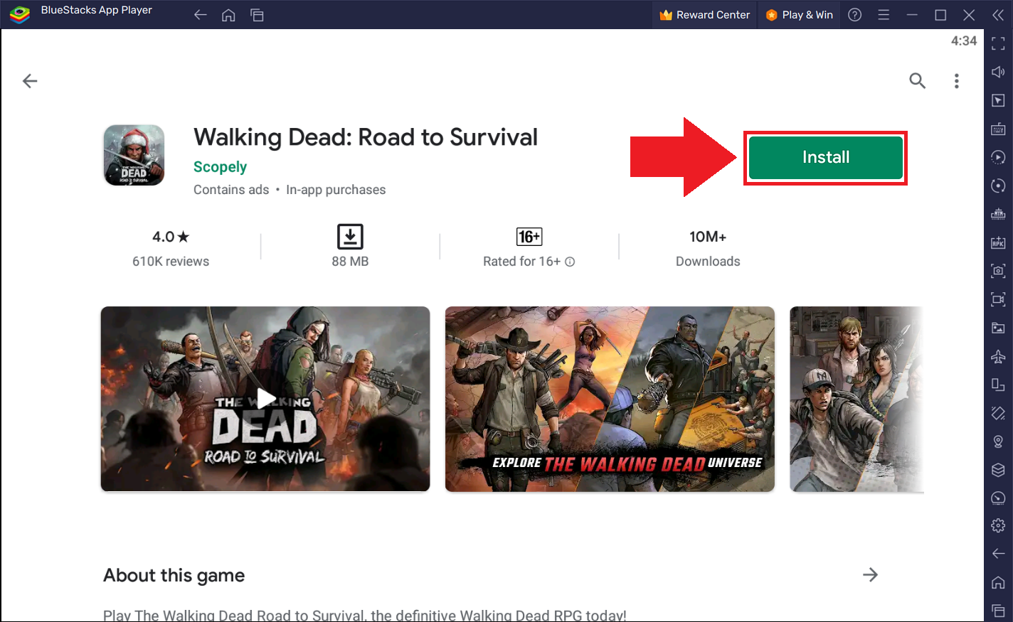
Task: Click the sidebar volume speaker icon
Action: coord(998,72)
